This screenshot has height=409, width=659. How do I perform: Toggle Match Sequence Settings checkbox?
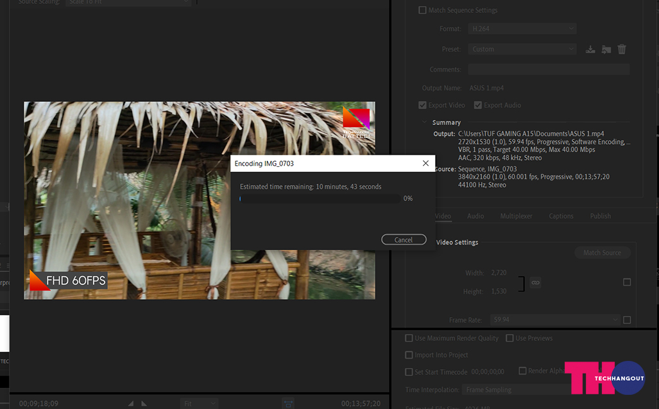pyautogui.click(x=422, y=10)
